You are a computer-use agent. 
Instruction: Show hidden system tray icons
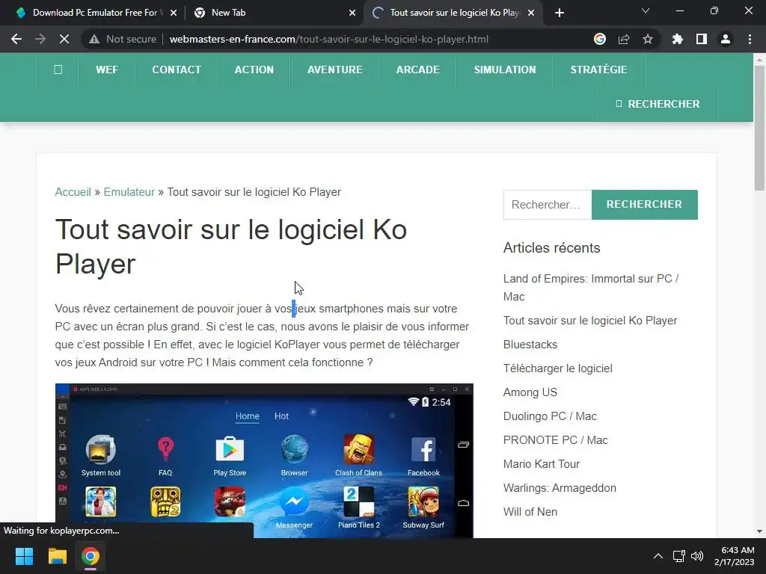click(658, 556)
